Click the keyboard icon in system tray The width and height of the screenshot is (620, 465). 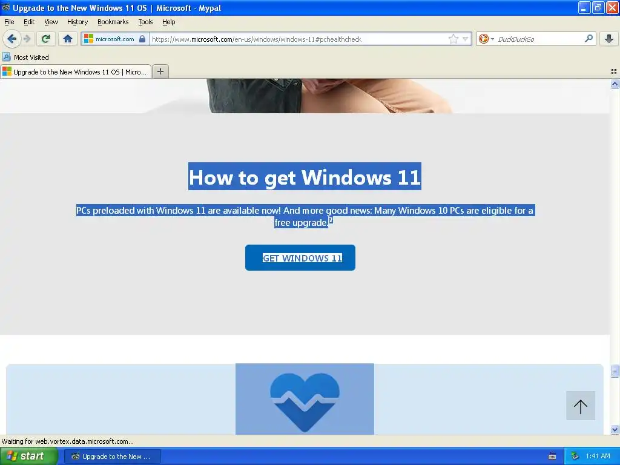552,457
